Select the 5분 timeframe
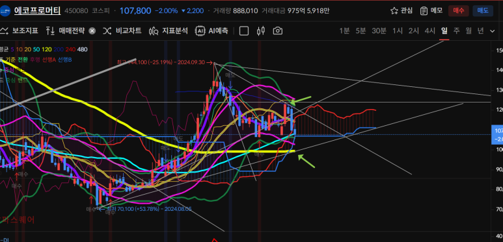 pyautogui.click(x=360, y=31)
